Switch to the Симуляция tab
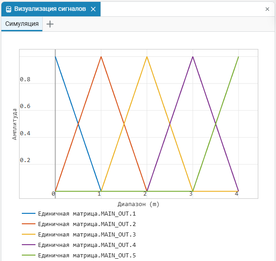This screenshot has height=261, width=276. (x=22, y=24)
